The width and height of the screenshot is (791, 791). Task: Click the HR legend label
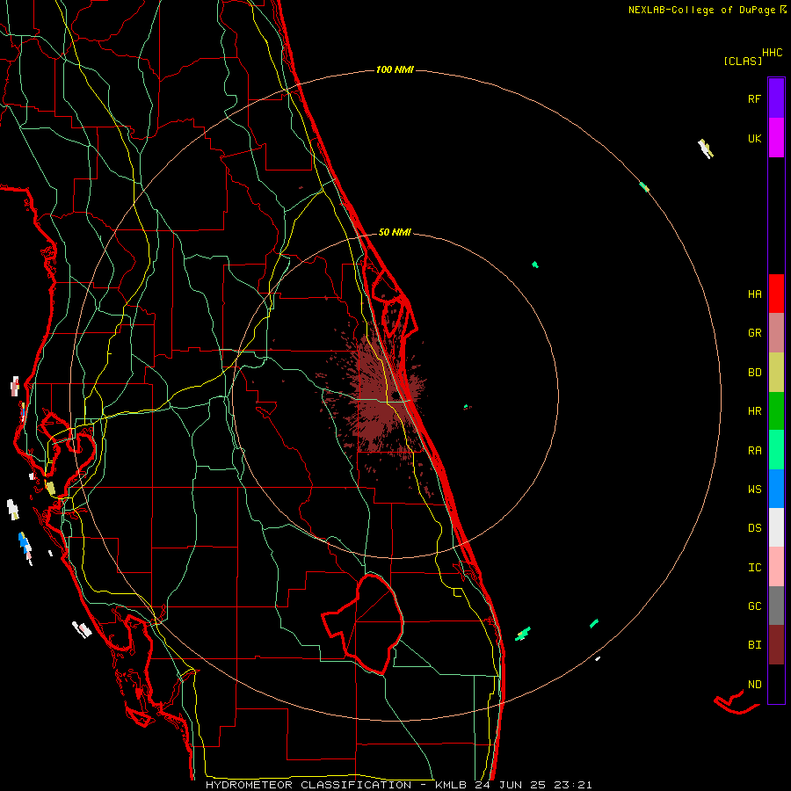click(754, 411)
